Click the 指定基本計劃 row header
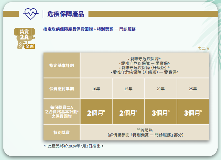221x160 pixels. pos(62,65)
